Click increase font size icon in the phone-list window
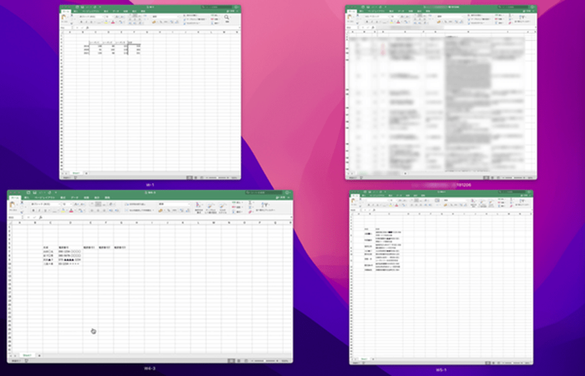This screenshot has width=585, height=376. pyautogui.click(x=76, y=204)
